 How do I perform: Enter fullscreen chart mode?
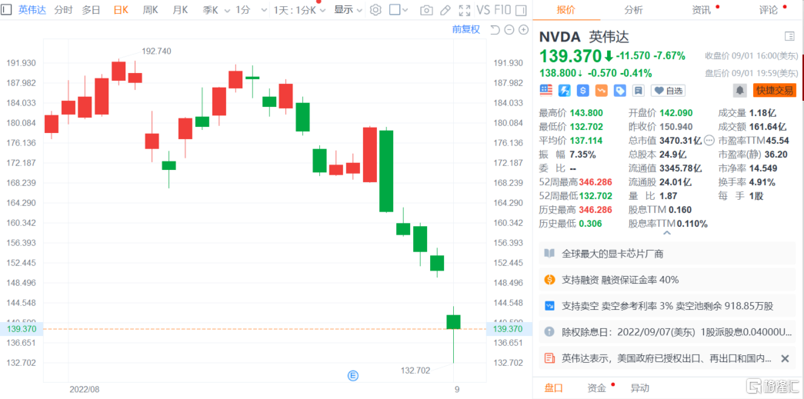(465, 10)
